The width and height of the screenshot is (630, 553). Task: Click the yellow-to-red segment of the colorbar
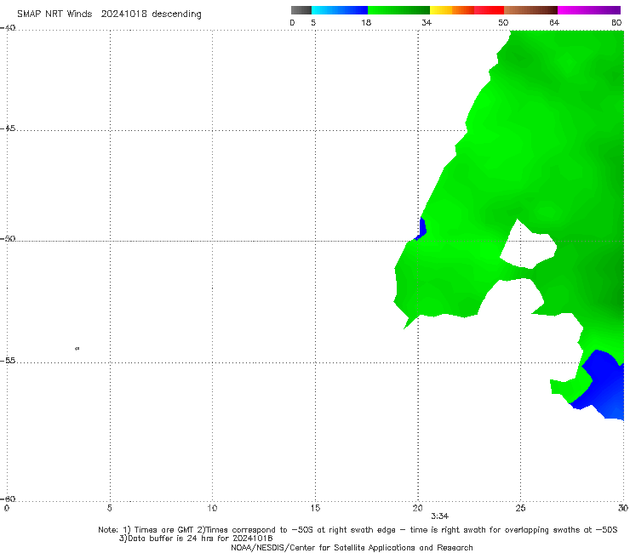coord(467,10)
